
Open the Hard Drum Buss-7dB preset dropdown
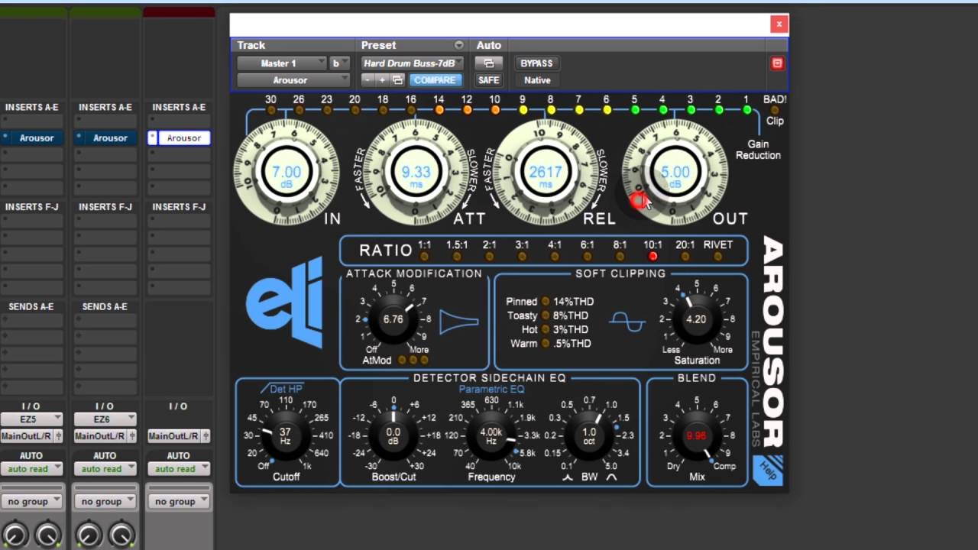point(413,63)
